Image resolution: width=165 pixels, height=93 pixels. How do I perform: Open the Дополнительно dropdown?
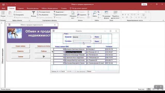61,15
